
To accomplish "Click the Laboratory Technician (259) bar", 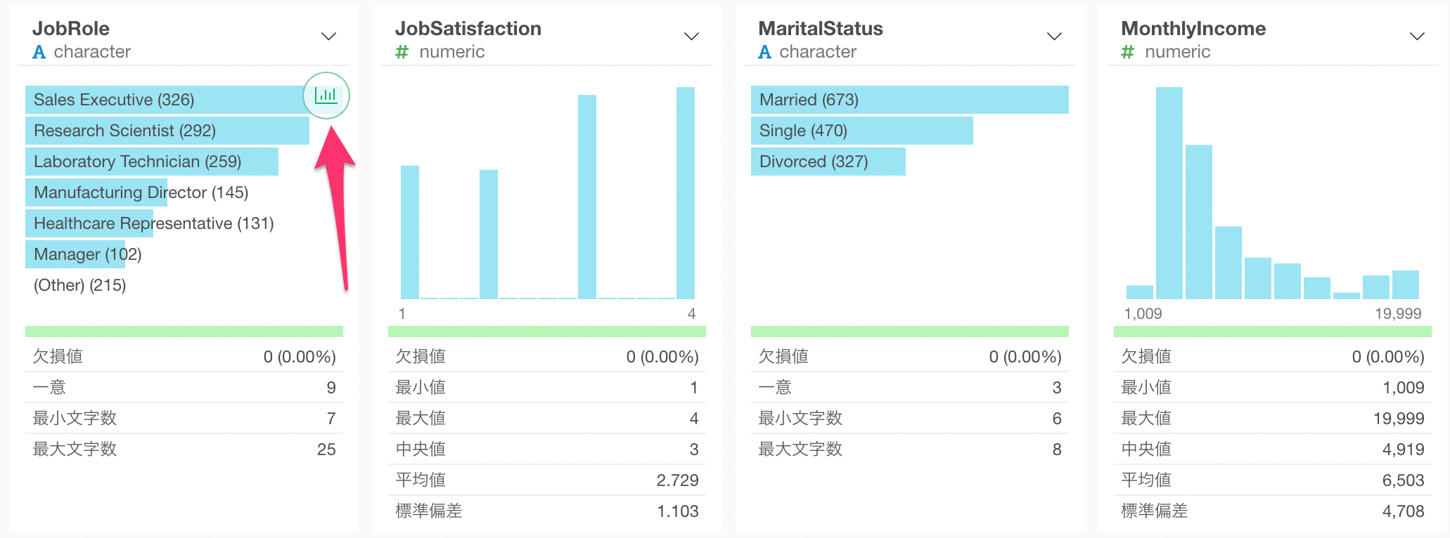I will [x=152, y=162].
